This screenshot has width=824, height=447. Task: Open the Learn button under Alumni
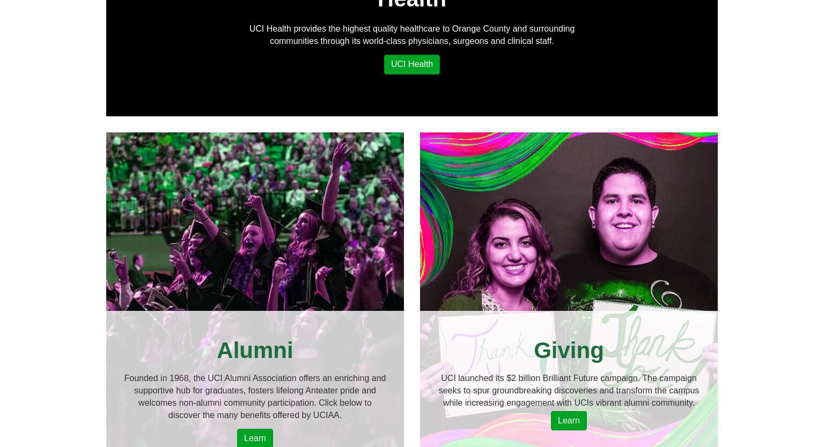click(255, 438)
